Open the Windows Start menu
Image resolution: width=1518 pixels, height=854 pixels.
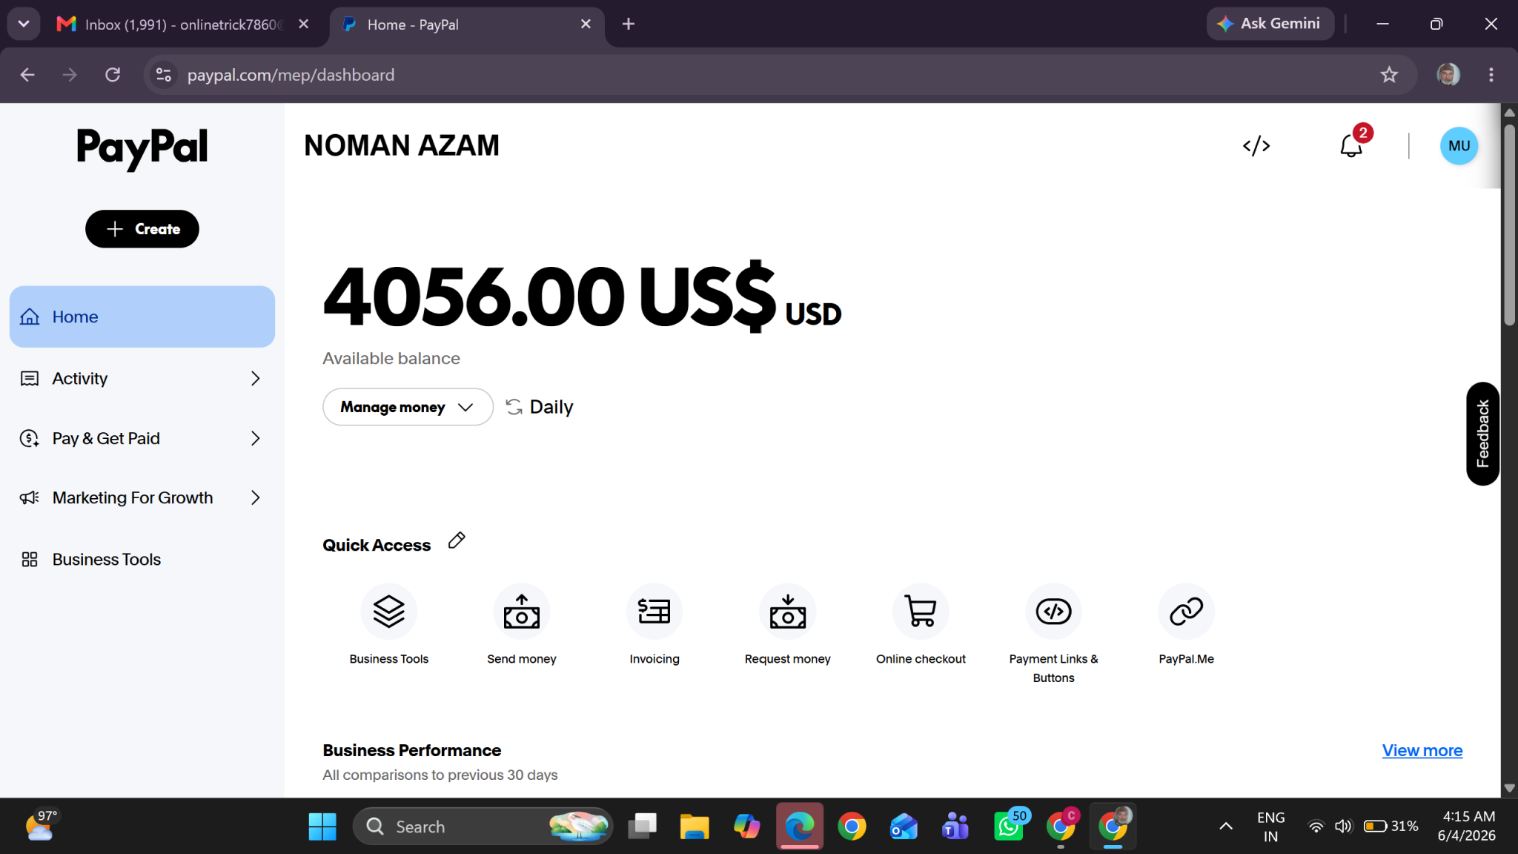(322, 826)
